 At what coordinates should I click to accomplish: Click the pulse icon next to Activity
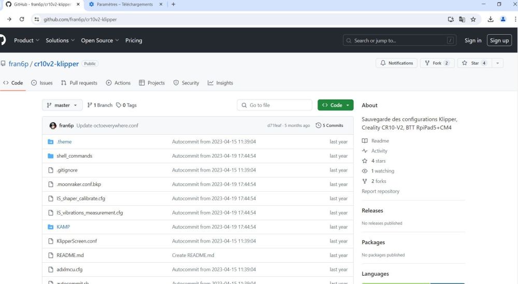click(365, 151)
